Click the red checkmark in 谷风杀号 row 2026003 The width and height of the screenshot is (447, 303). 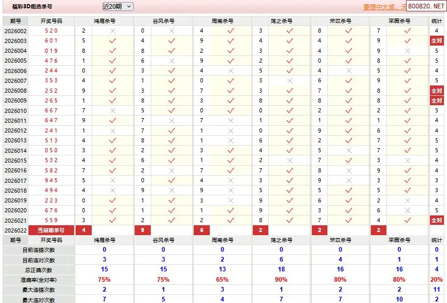pyautogui.click(x=171, y=41)
